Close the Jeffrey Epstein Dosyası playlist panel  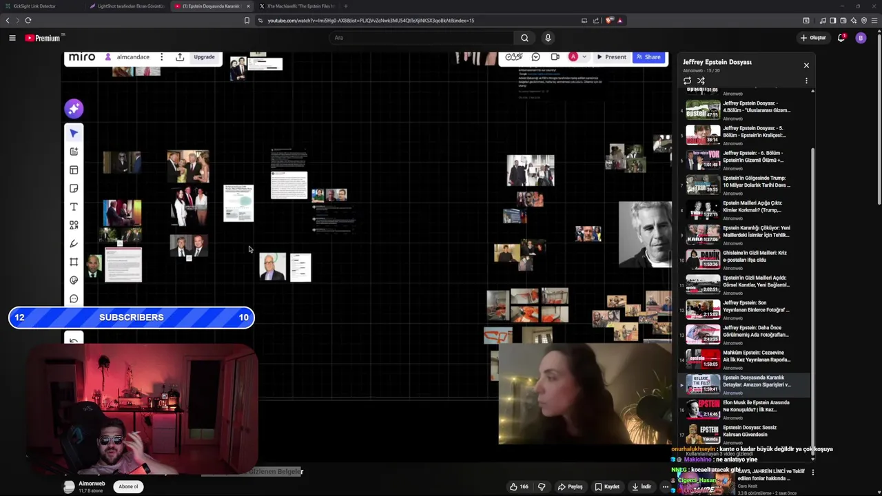tap(806, 65)
